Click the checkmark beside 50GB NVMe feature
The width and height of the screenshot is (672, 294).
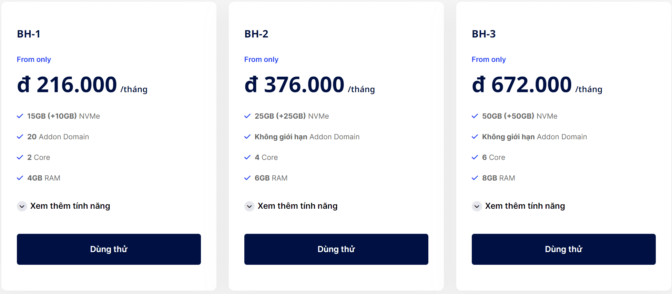pyautogui.click(x=475, y=116)
